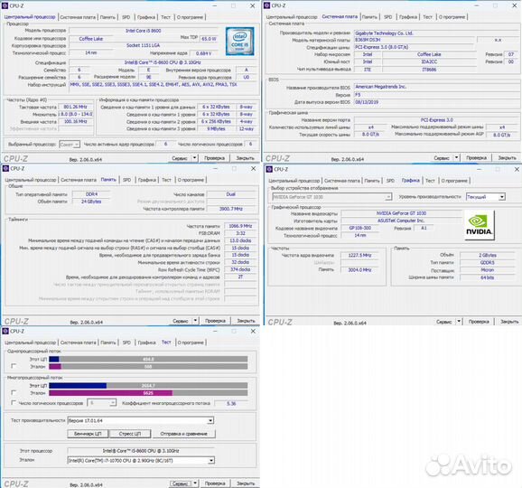This screenshot has height=488, width=522.
Task: Click 'American Megatrends Inc.' BIOS vendor value
Action: (380, 86)
